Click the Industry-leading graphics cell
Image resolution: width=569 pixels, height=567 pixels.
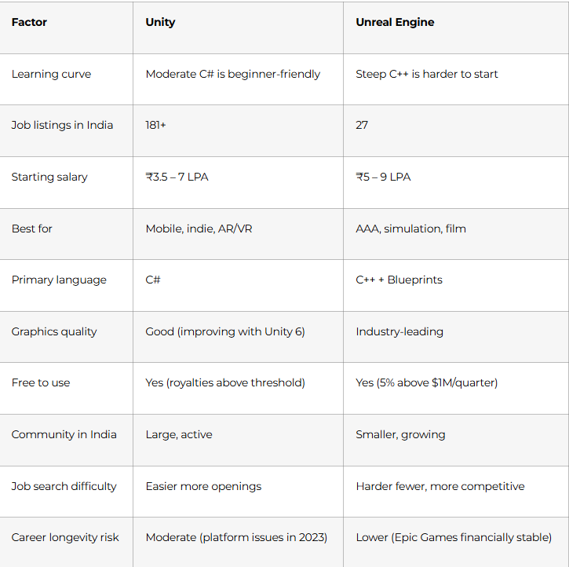coord(399,331)
